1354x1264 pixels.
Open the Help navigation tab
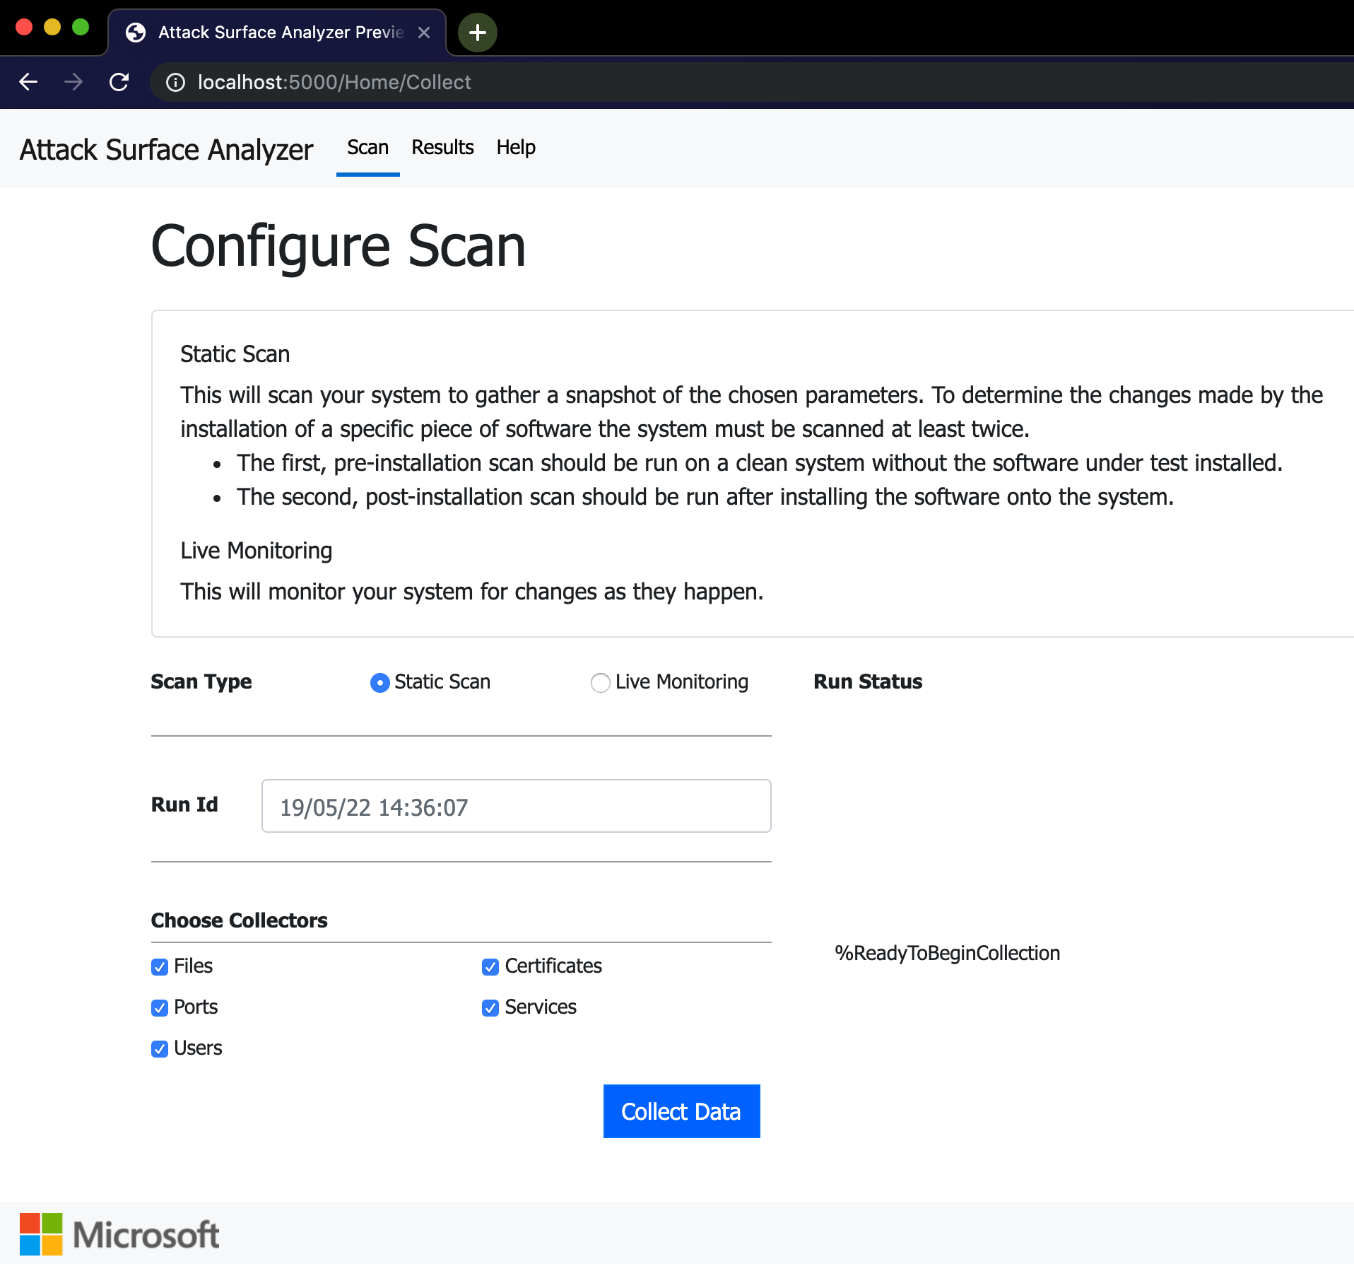click(x=516, y=148)
